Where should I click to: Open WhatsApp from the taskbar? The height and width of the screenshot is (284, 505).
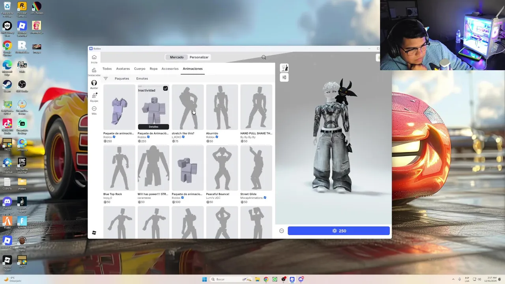click(275, 279)
